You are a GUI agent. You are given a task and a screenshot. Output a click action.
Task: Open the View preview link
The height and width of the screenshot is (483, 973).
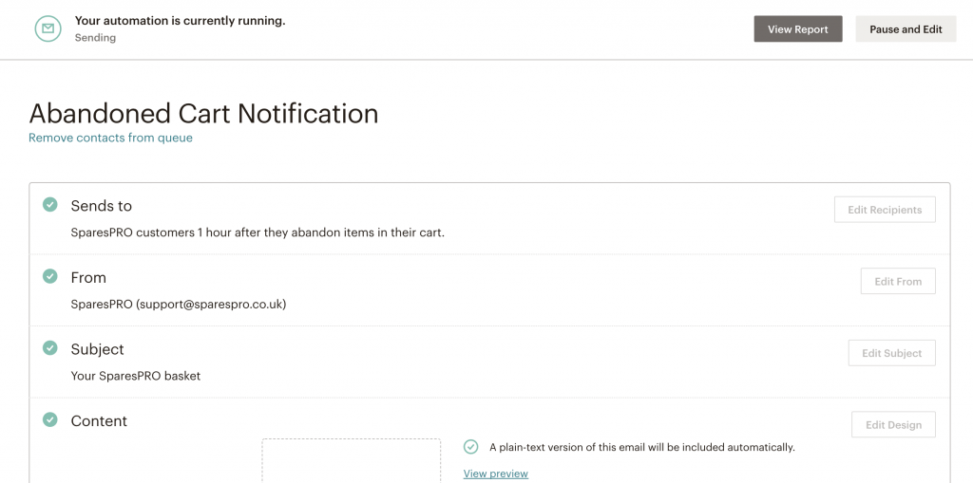(x=496, y=474)
